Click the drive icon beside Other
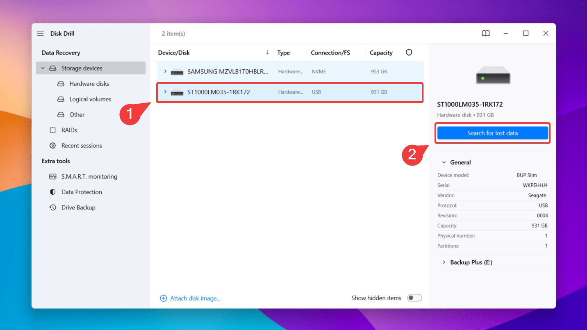The image size is (587, 330). click(61, 115)
